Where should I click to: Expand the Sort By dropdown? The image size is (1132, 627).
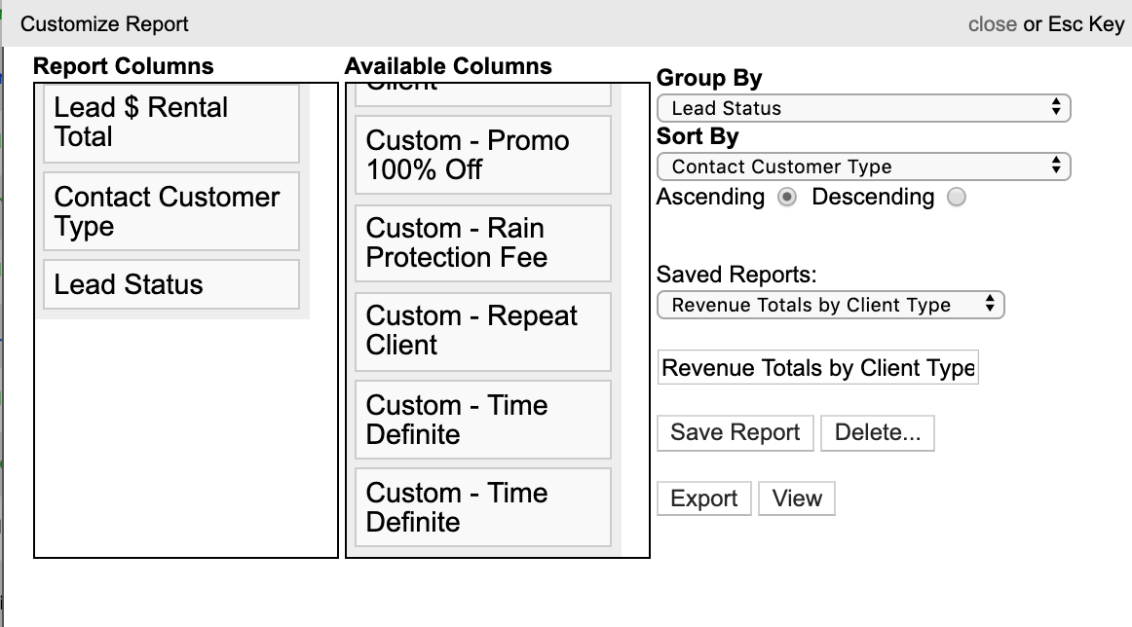[x=863, y=166]
